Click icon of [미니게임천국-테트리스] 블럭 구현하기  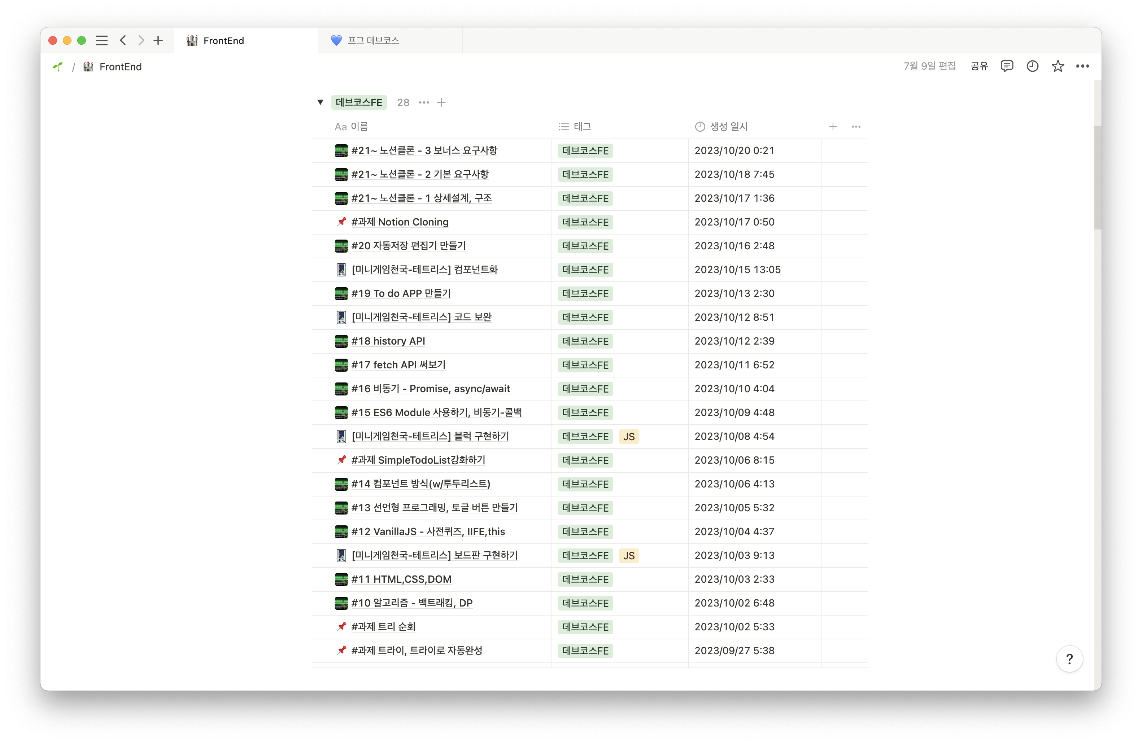(x=341, y=436)
